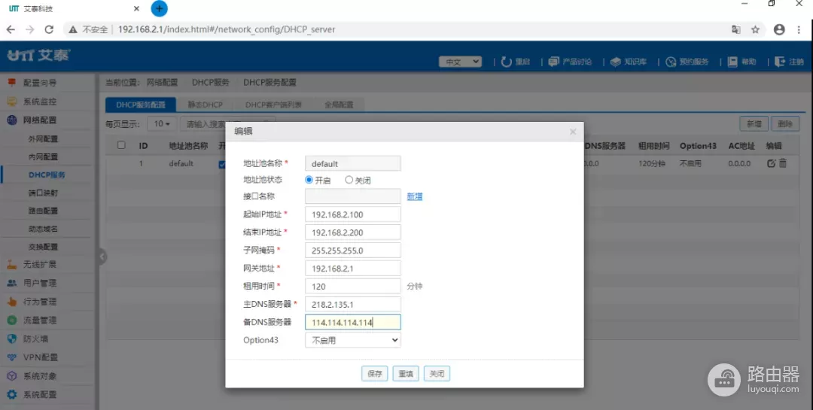Open the Option43 dropdown
The image size is (813, 410).
point(352,340)
